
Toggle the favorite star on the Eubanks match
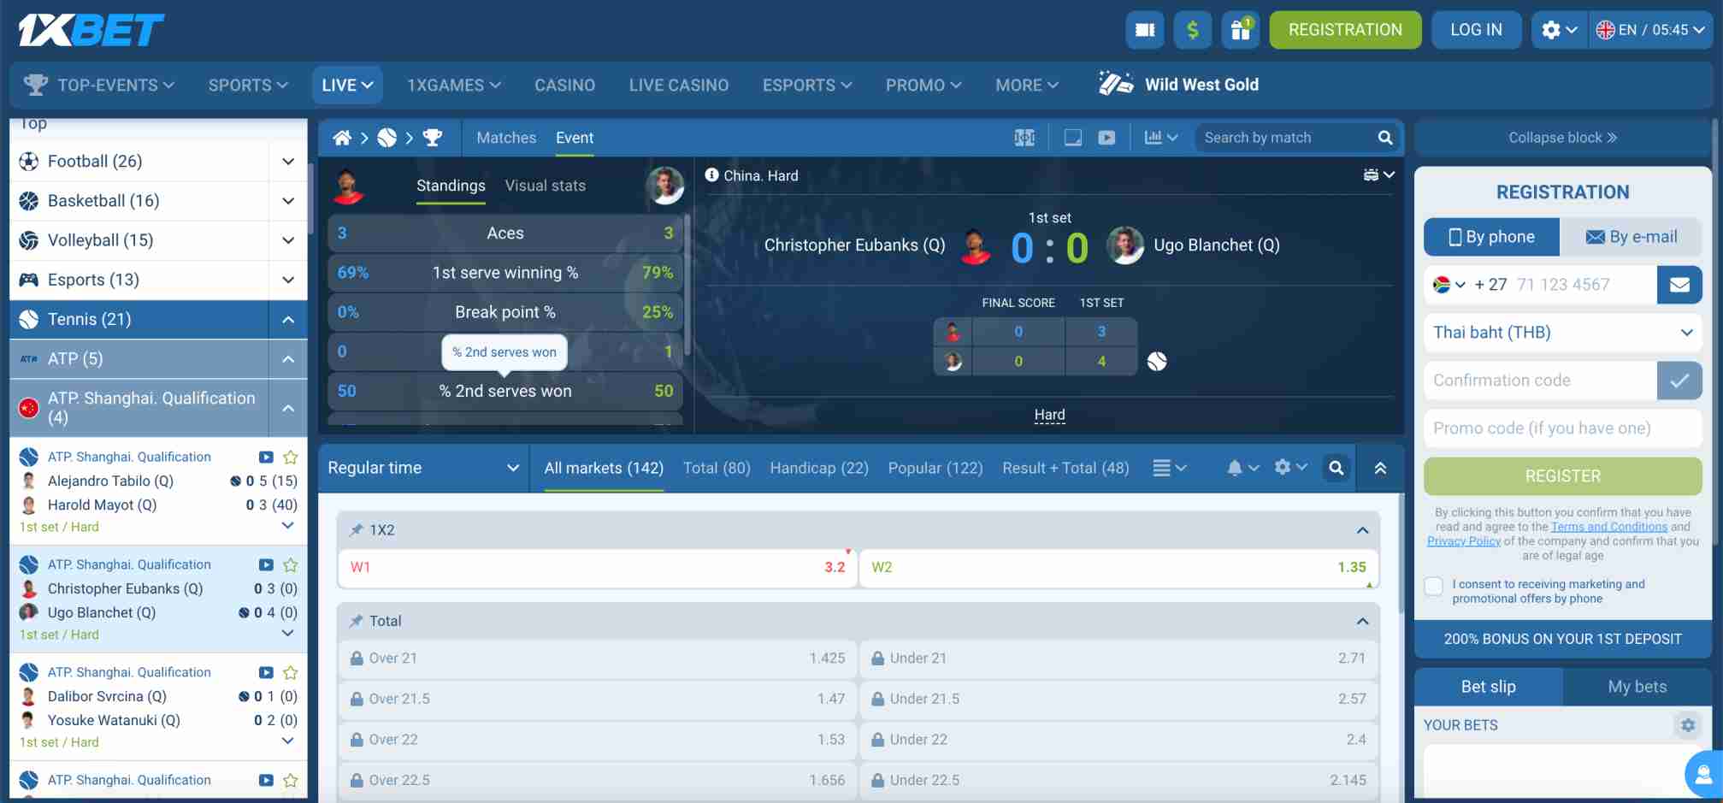[290, 564]
